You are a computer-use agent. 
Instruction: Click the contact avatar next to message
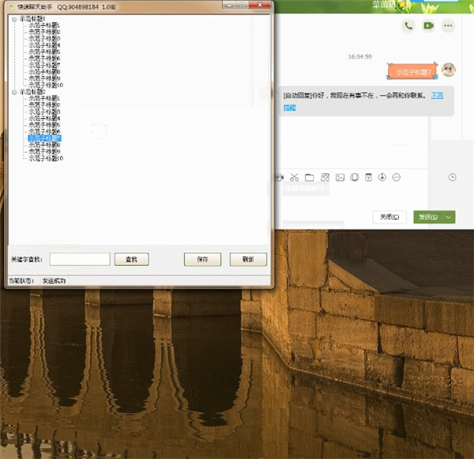coord(449,70)
